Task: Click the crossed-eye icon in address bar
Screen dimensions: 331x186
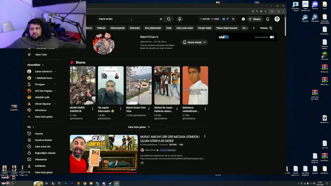Action: (261, 11)
